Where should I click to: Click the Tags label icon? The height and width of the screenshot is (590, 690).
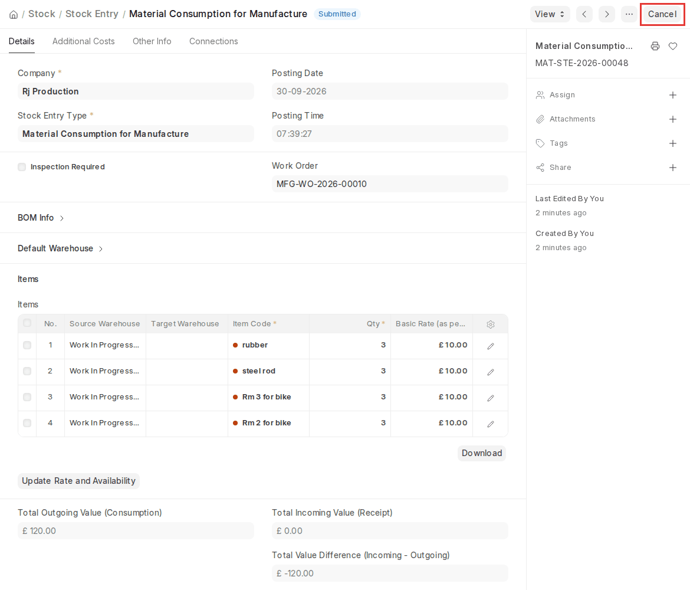540,143
